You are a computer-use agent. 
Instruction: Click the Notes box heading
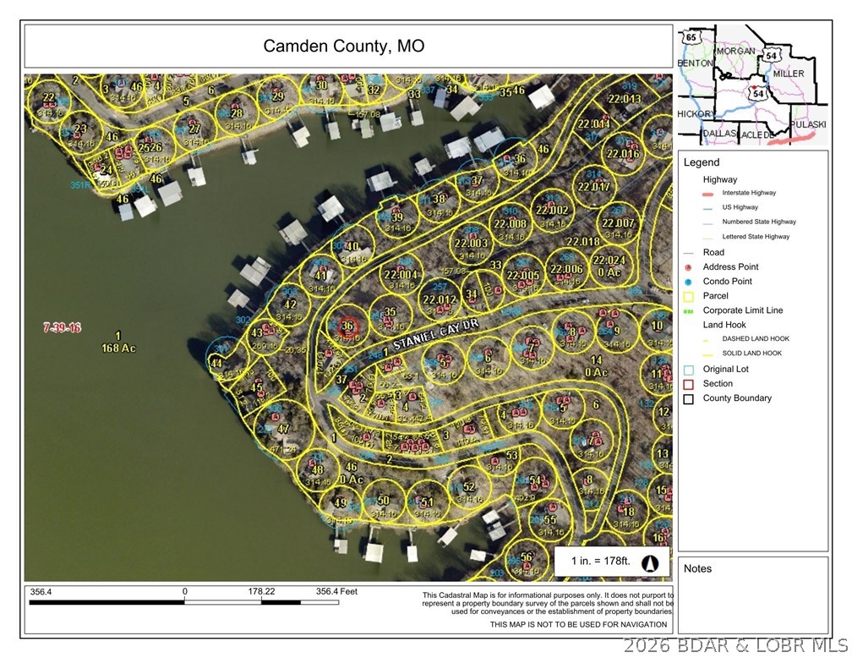pyautogui.click(x=698, y=569)
